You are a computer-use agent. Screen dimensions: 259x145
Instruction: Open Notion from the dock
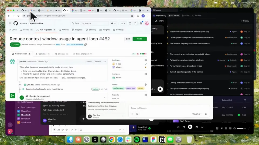[x=162, y=140]
